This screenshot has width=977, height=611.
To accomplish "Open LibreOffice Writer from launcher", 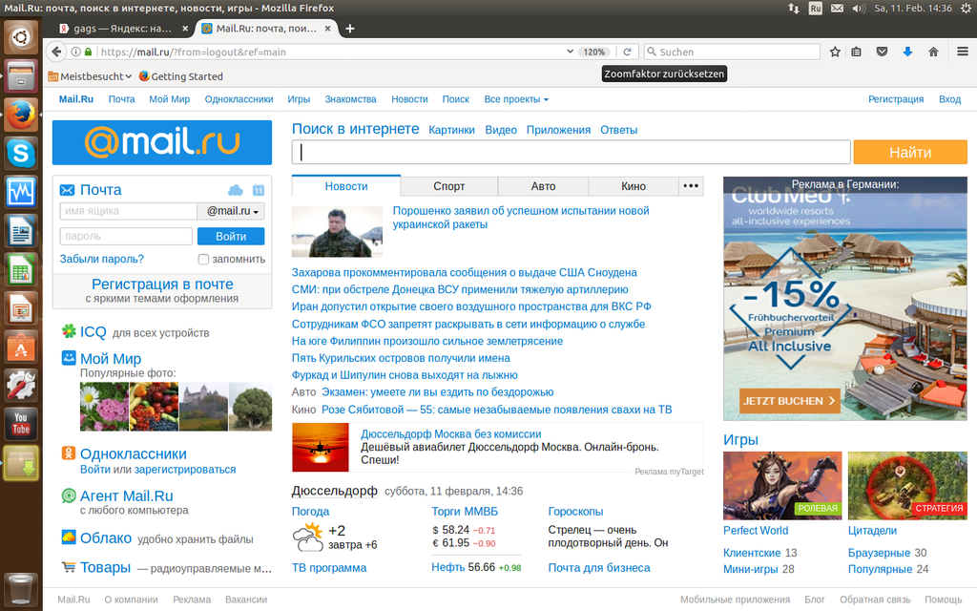I will [x=21, y=231].
